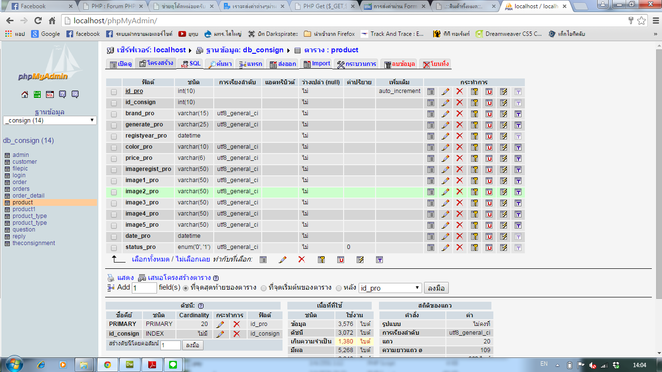Open phpMyAdmin home icon in sidebar
This screenshot has width=662, height=372.
(25, 94)
